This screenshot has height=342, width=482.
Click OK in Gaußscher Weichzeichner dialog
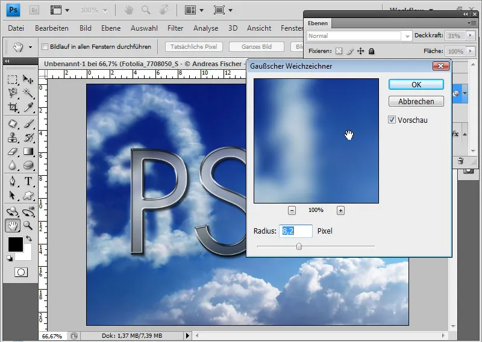click(x=416, y=84)
